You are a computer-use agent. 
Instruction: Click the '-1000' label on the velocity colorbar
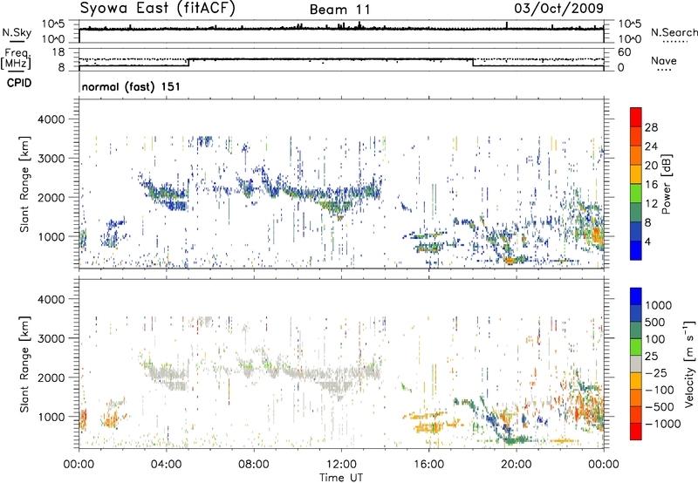tap(663, 424)
